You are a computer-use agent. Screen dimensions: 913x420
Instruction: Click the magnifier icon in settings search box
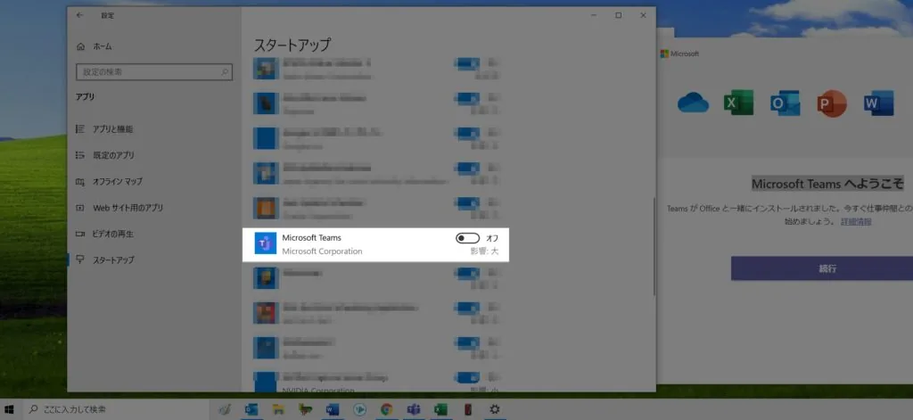pyautogui.click(x=225, y=72)
